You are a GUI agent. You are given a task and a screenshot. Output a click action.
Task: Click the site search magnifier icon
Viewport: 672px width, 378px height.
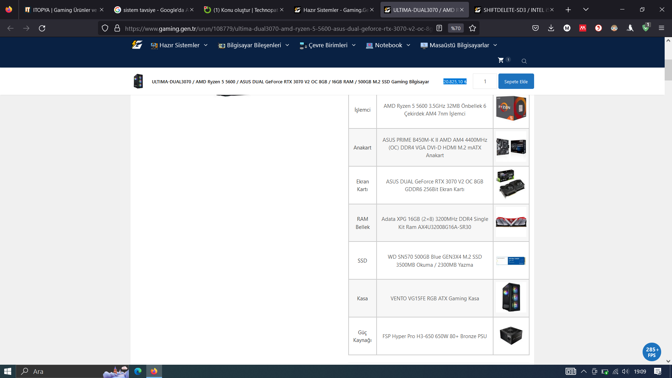click(524, 61)
